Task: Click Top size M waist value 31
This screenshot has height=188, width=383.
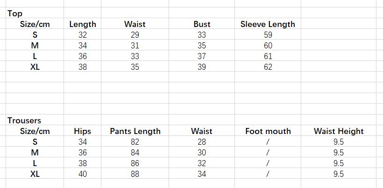Action: tap(135, 46)
